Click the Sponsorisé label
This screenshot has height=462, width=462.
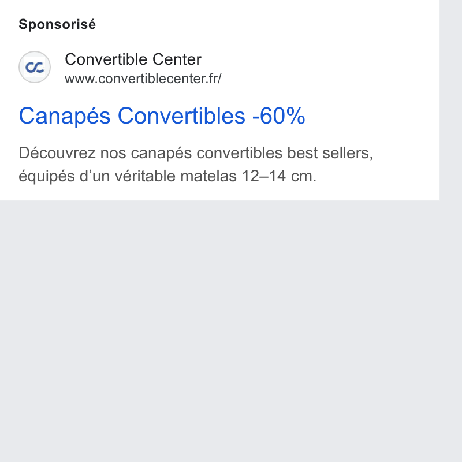tap(57, 24)
